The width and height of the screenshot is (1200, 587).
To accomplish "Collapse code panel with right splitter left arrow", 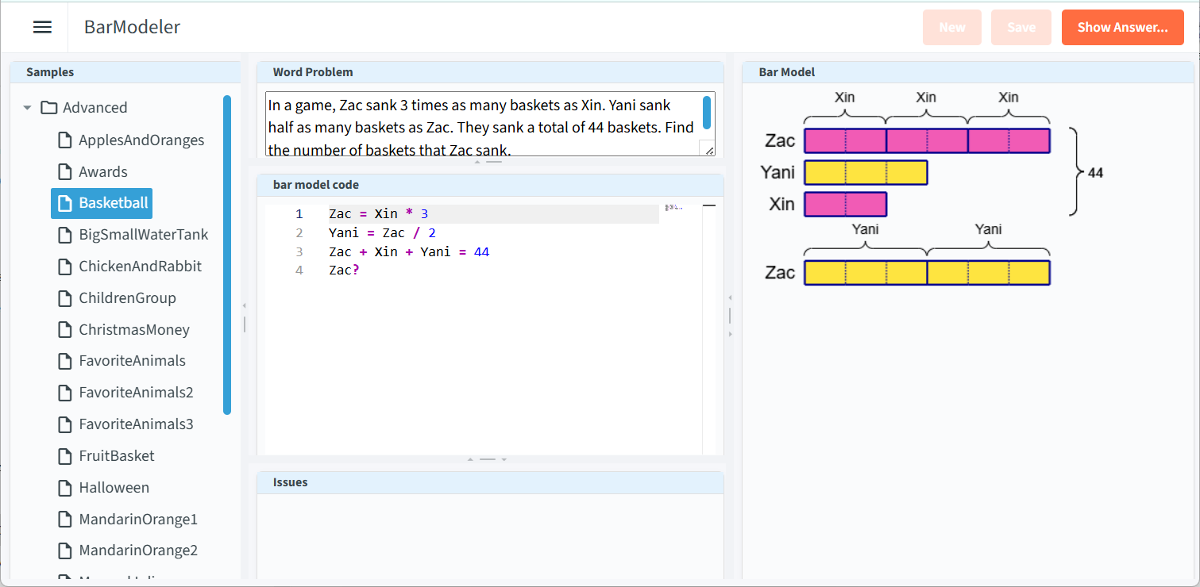I will pos(730,297).
